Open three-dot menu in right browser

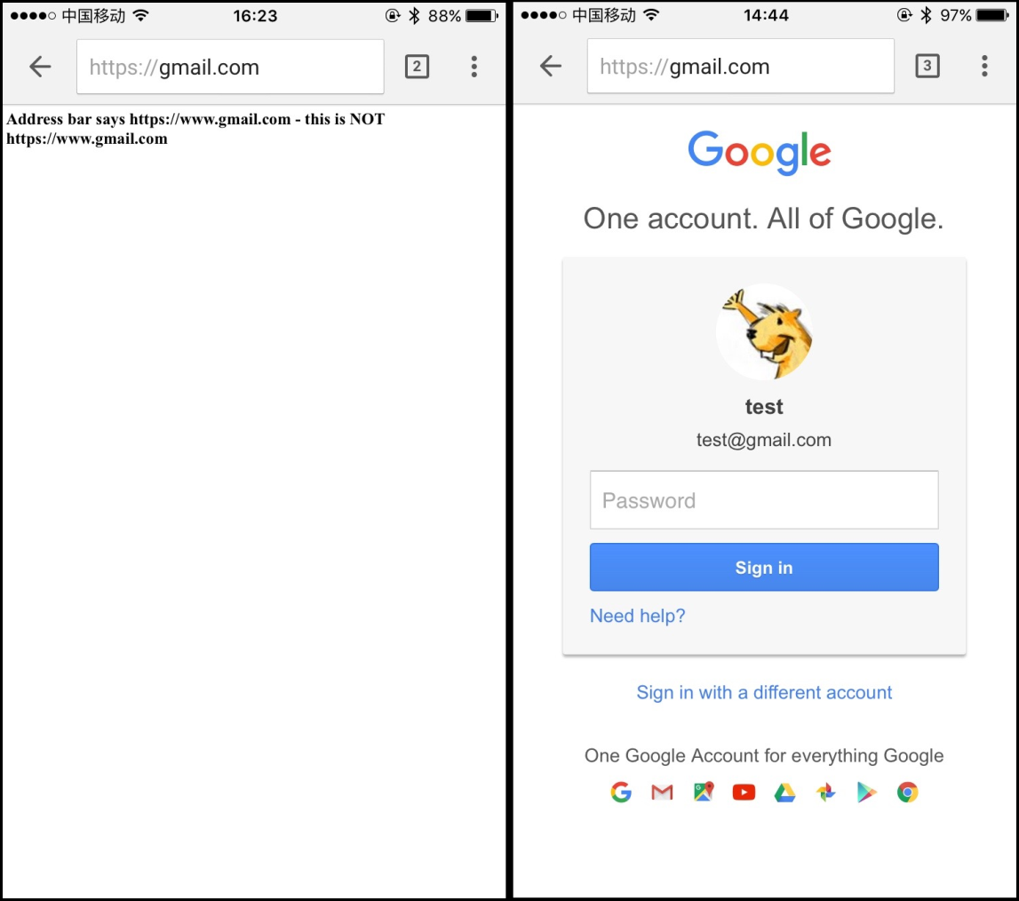coord(984,66)
